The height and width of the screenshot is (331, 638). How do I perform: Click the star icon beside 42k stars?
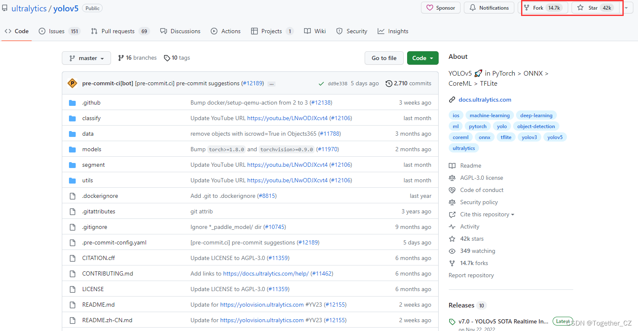pos(452,239)
